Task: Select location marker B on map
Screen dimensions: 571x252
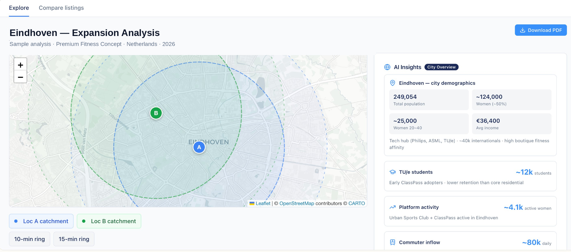Action: pos(156,113)
